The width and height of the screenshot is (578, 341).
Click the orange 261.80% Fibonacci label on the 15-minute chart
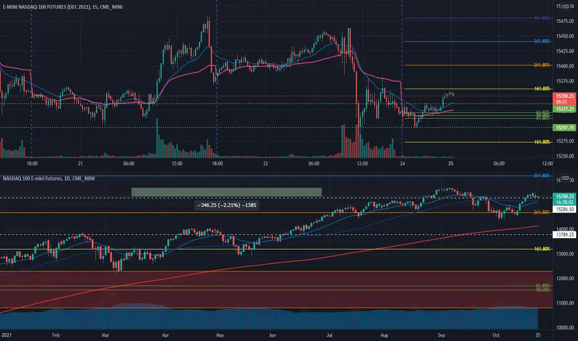(x=541, y=65)
